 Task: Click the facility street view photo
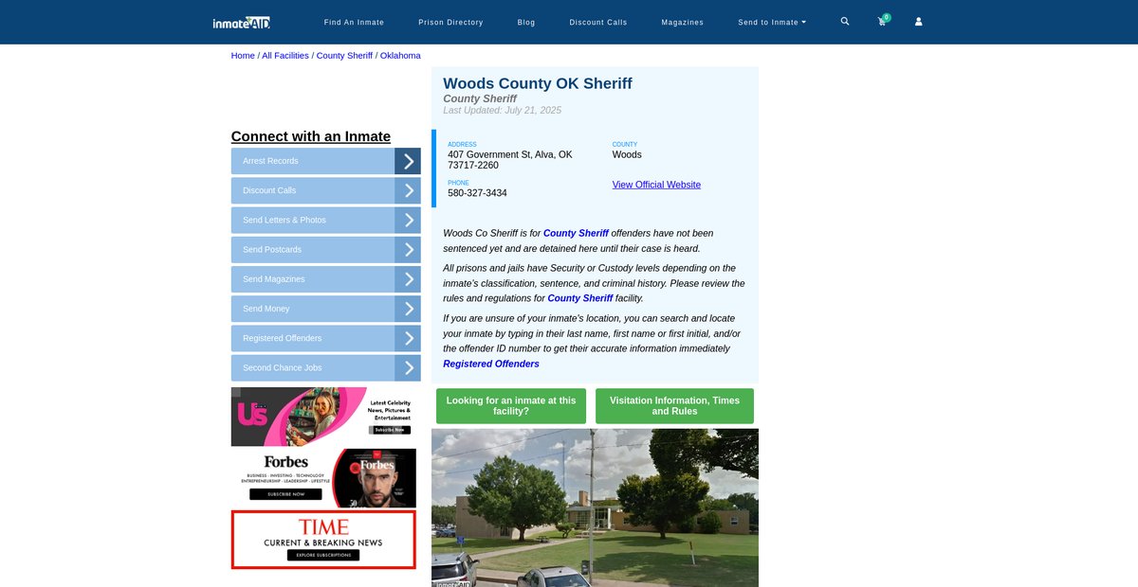coord(595,507)
